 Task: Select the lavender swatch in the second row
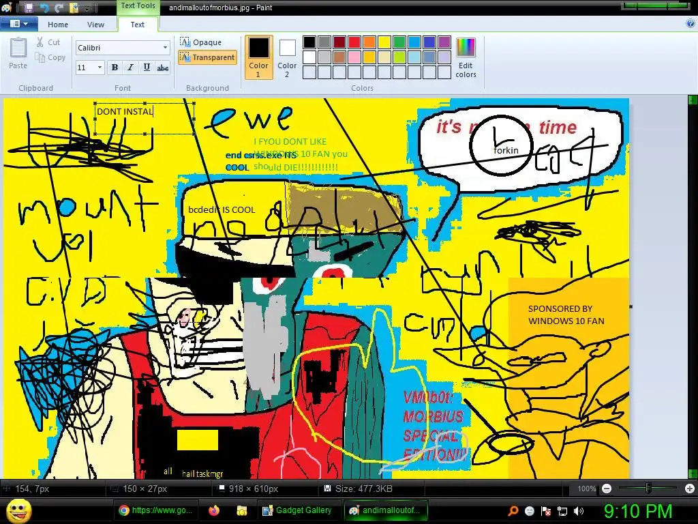pos(444,57)
